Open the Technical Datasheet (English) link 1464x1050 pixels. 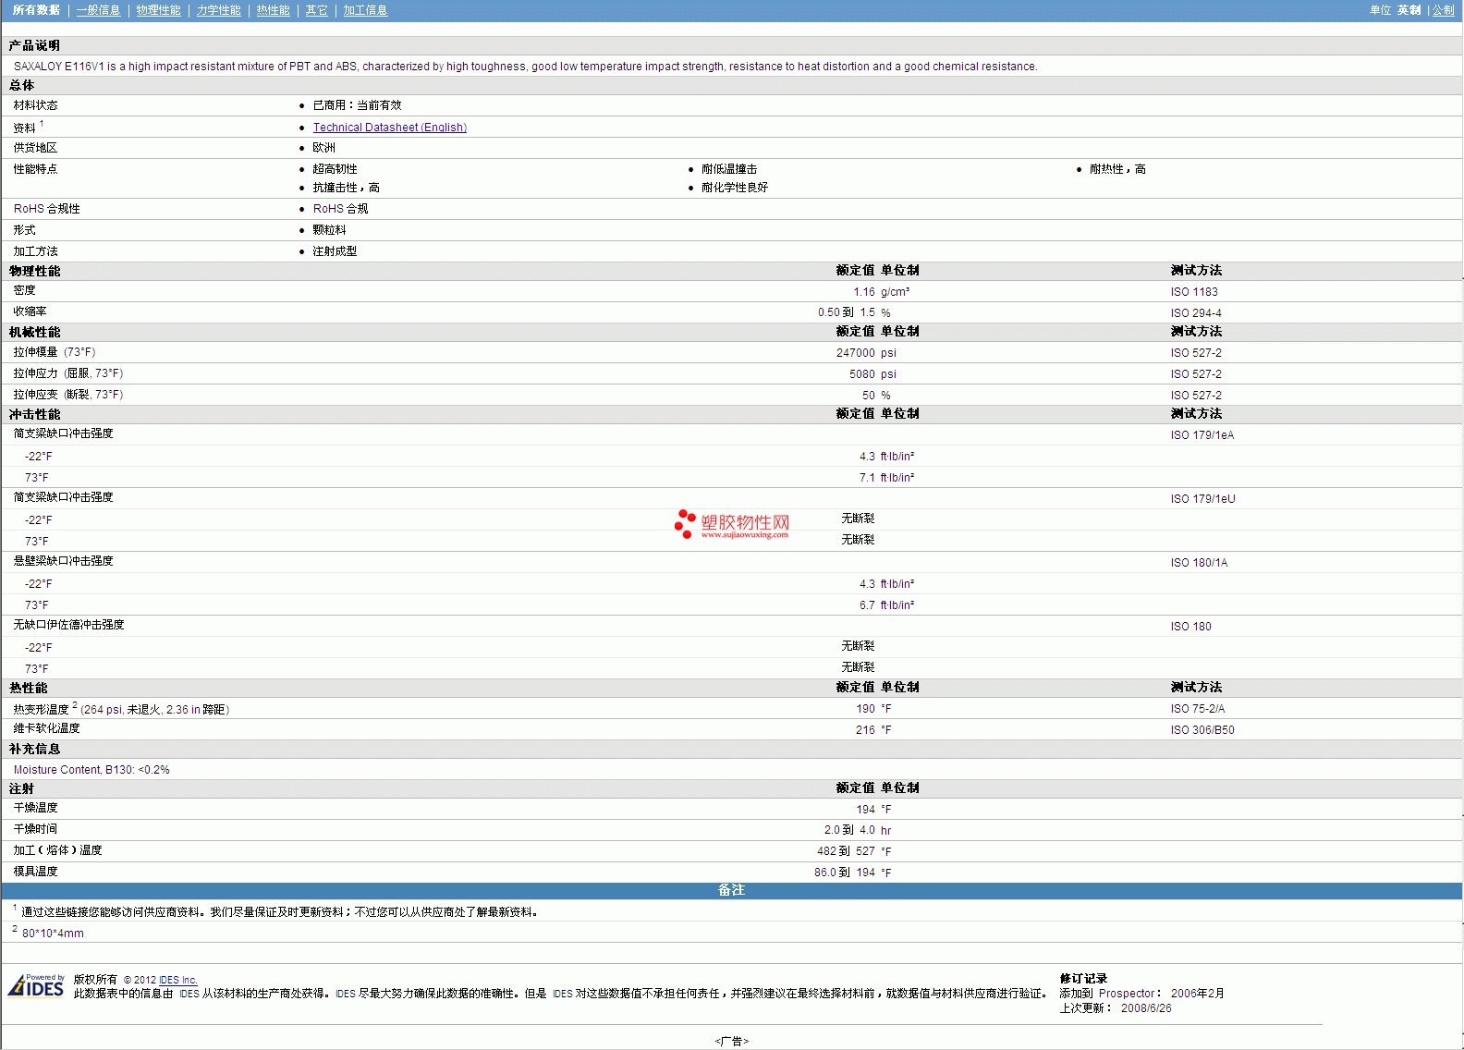coord(389,128)
